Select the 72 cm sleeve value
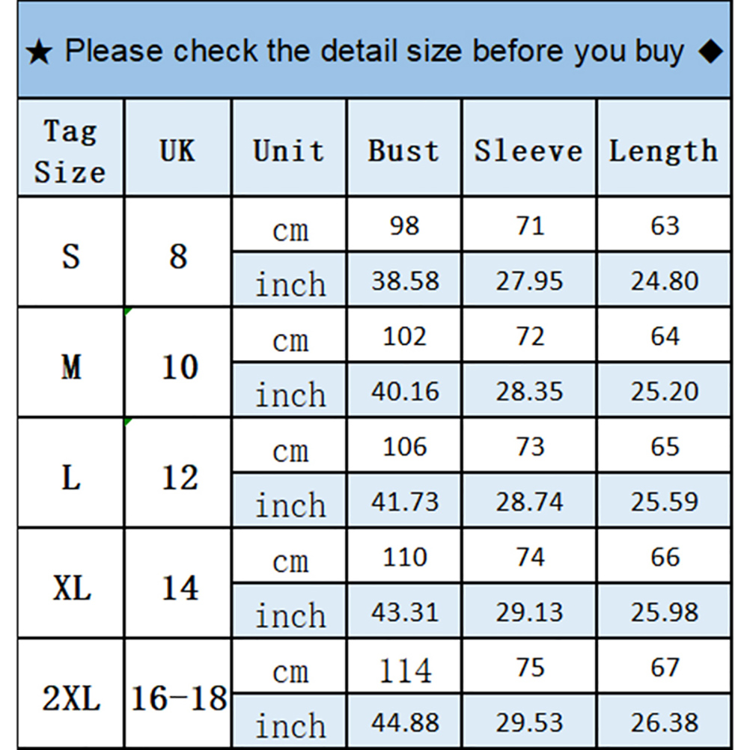The width and height of the screenshot is (750, 750). [x=530, y=337]
